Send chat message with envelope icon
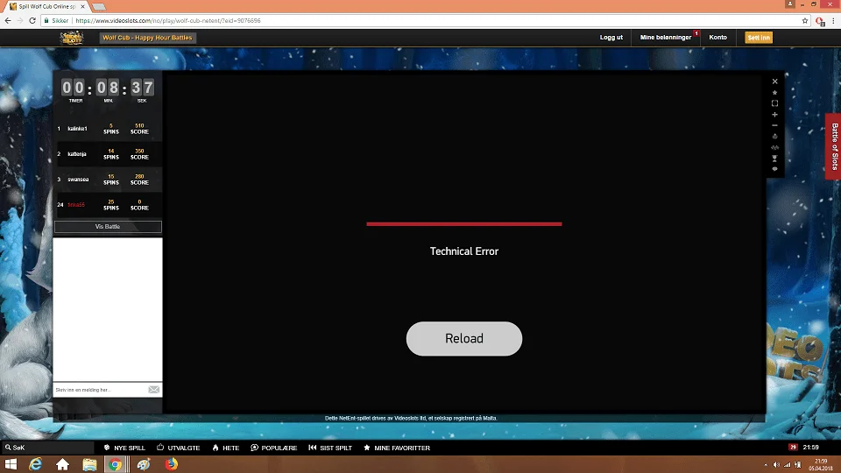 tap(154, 390)
